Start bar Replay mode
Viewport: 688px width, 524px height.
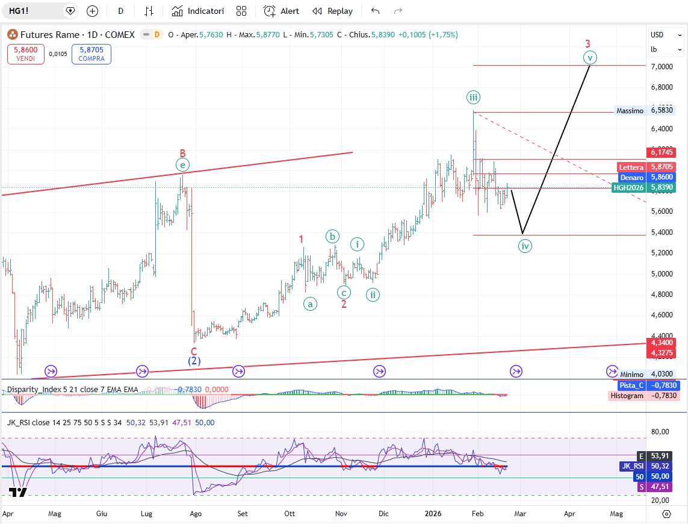coord(332,11)
